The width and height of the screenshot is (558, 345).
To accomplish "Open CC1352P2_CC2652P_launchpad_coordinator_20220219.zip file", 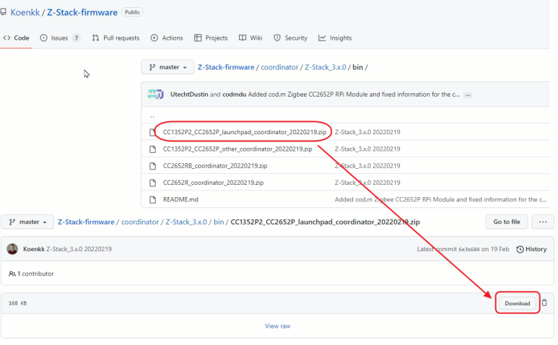I will coord(245,132).
